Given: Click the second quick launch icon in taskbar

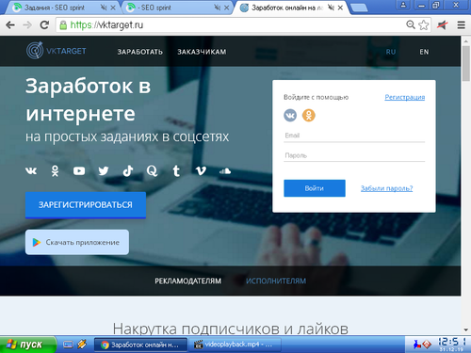Looking at the screenshot, I should coord(82,345).
